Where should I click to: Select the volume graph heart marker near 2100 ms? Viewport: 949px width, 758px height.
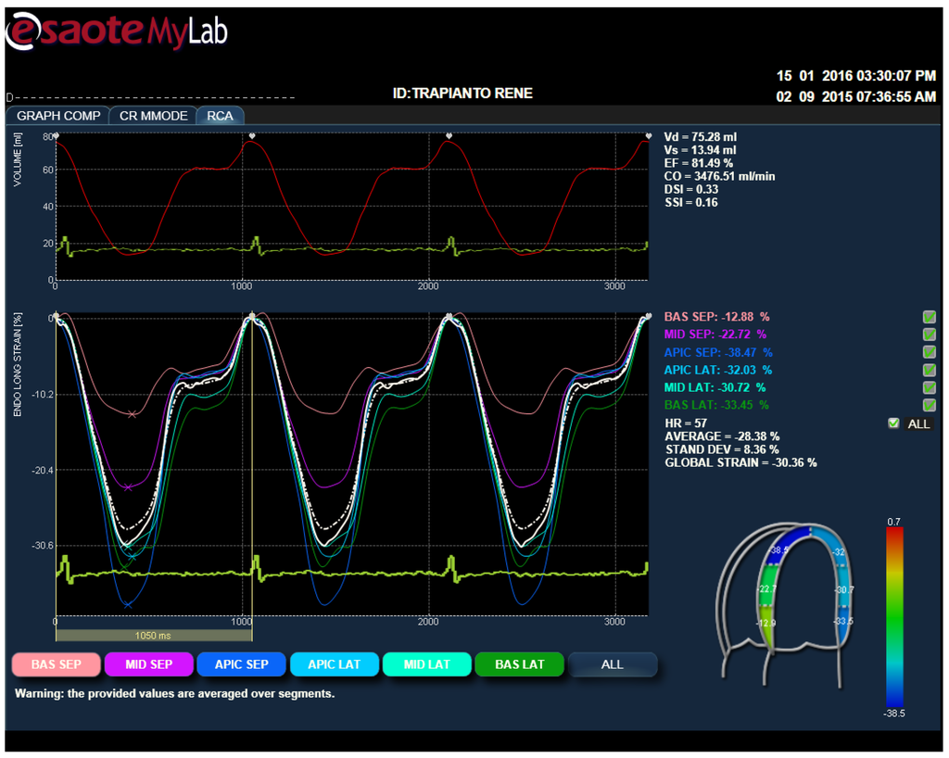pyautogui.click(x=449, y=136)
